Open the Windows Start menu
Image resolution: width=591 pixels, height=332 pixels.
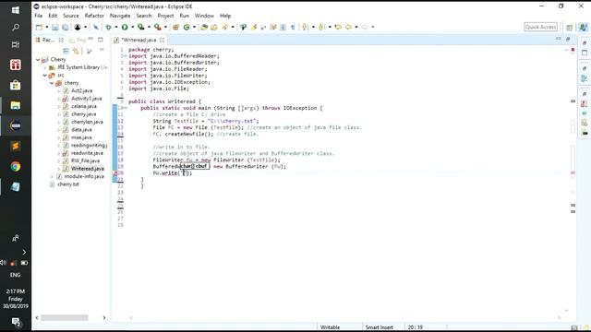click(16, 10)
